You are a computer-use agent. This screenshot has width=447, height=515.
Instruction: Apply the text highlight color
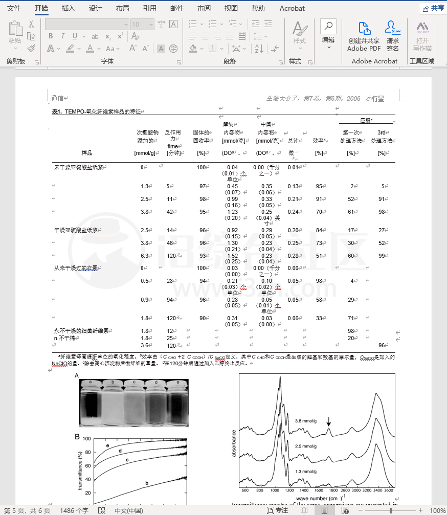point(70,49)
